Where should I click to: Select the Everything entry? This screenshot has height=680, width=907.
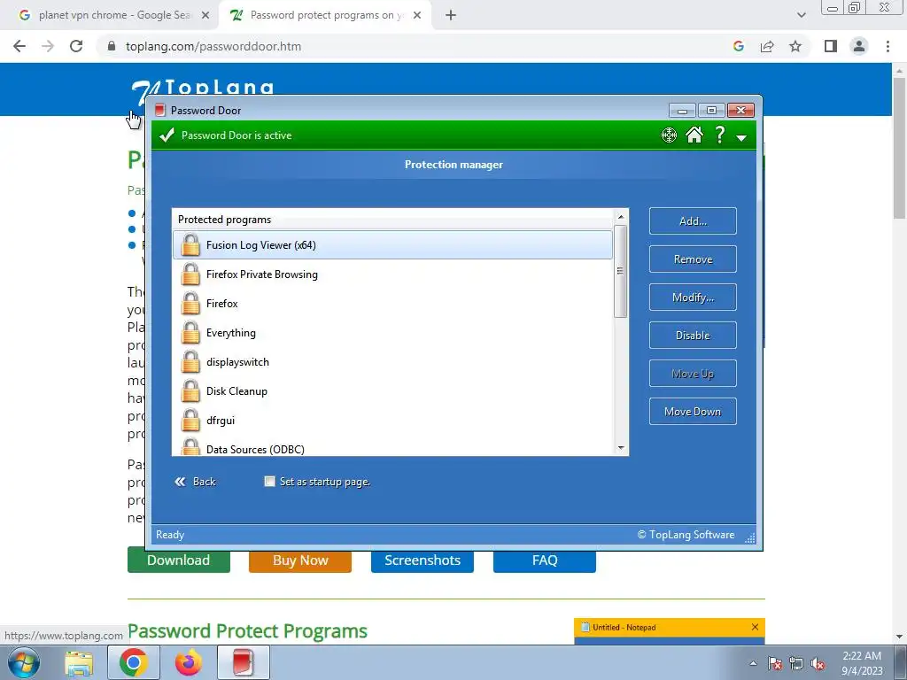click(x=392, y=333)
